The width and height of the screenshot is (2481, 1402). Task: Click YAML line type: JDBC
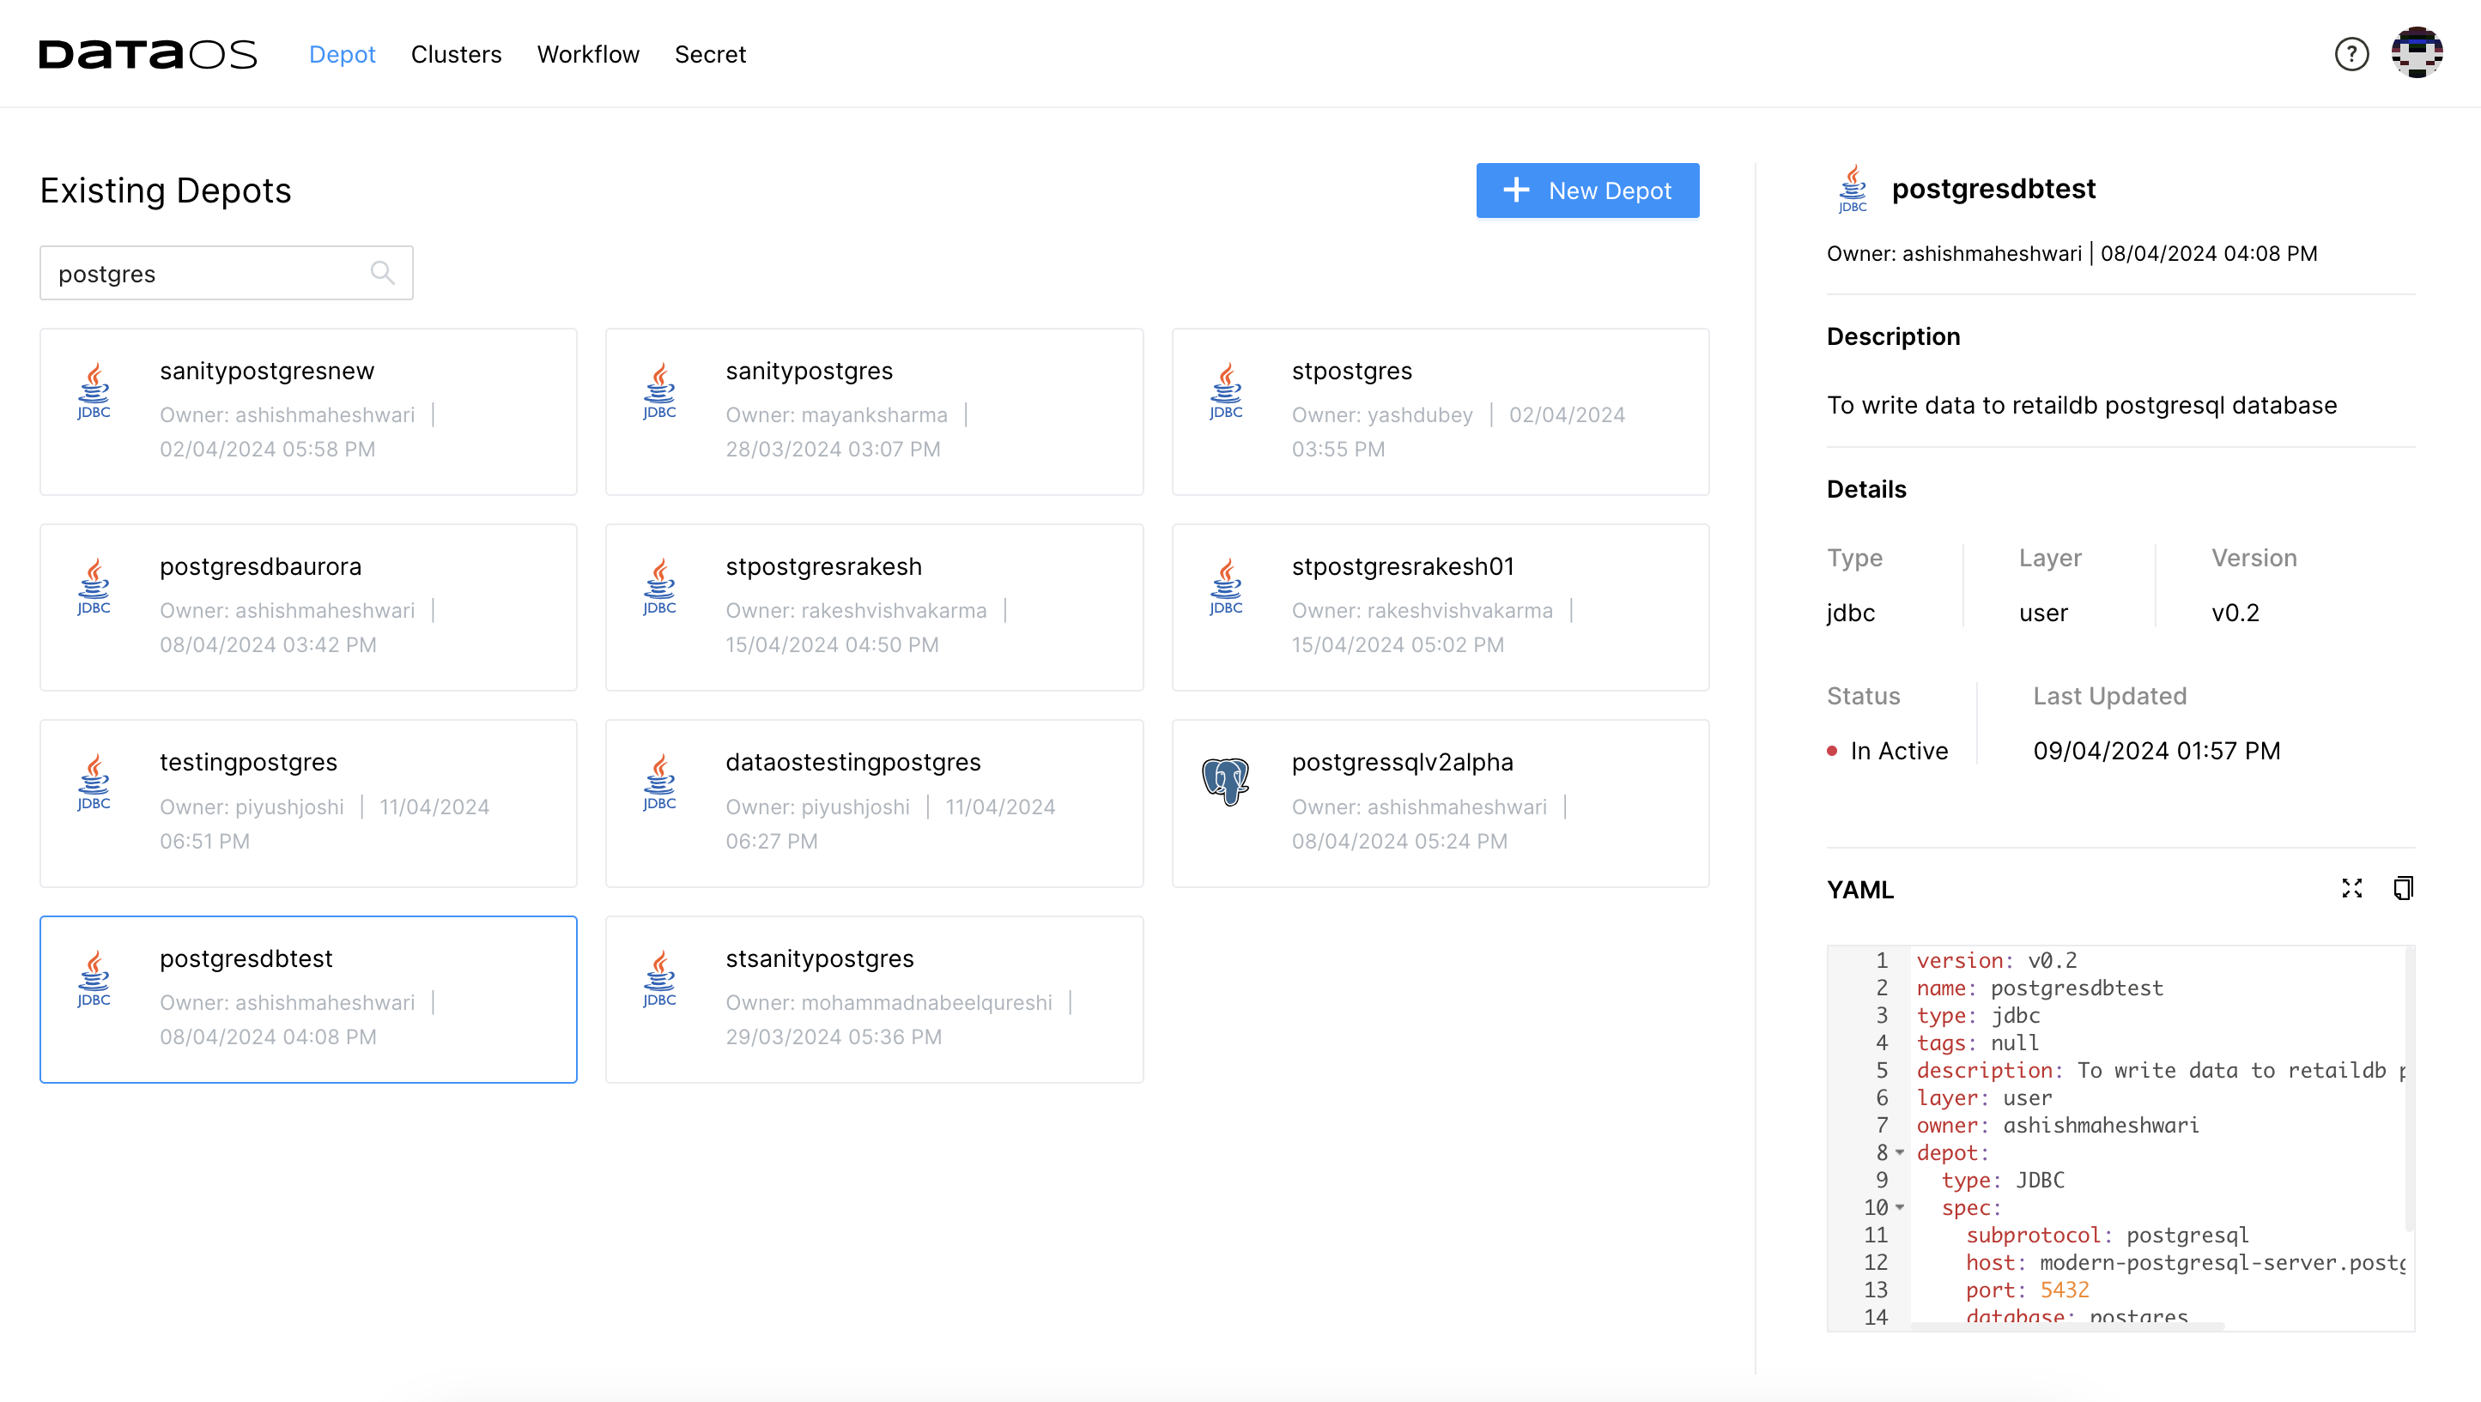click(x=2002, y=1180)
